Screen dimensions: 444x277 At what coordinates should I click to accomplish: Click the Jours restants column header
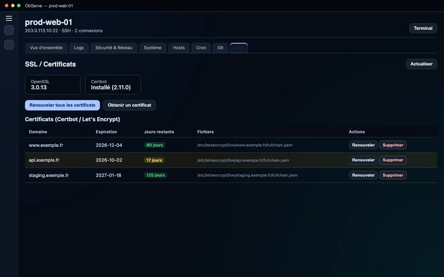pos(159,132)
